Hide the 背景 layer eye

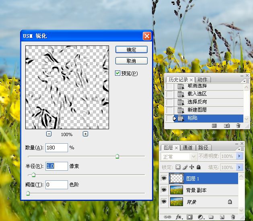[x=164, y=201]
